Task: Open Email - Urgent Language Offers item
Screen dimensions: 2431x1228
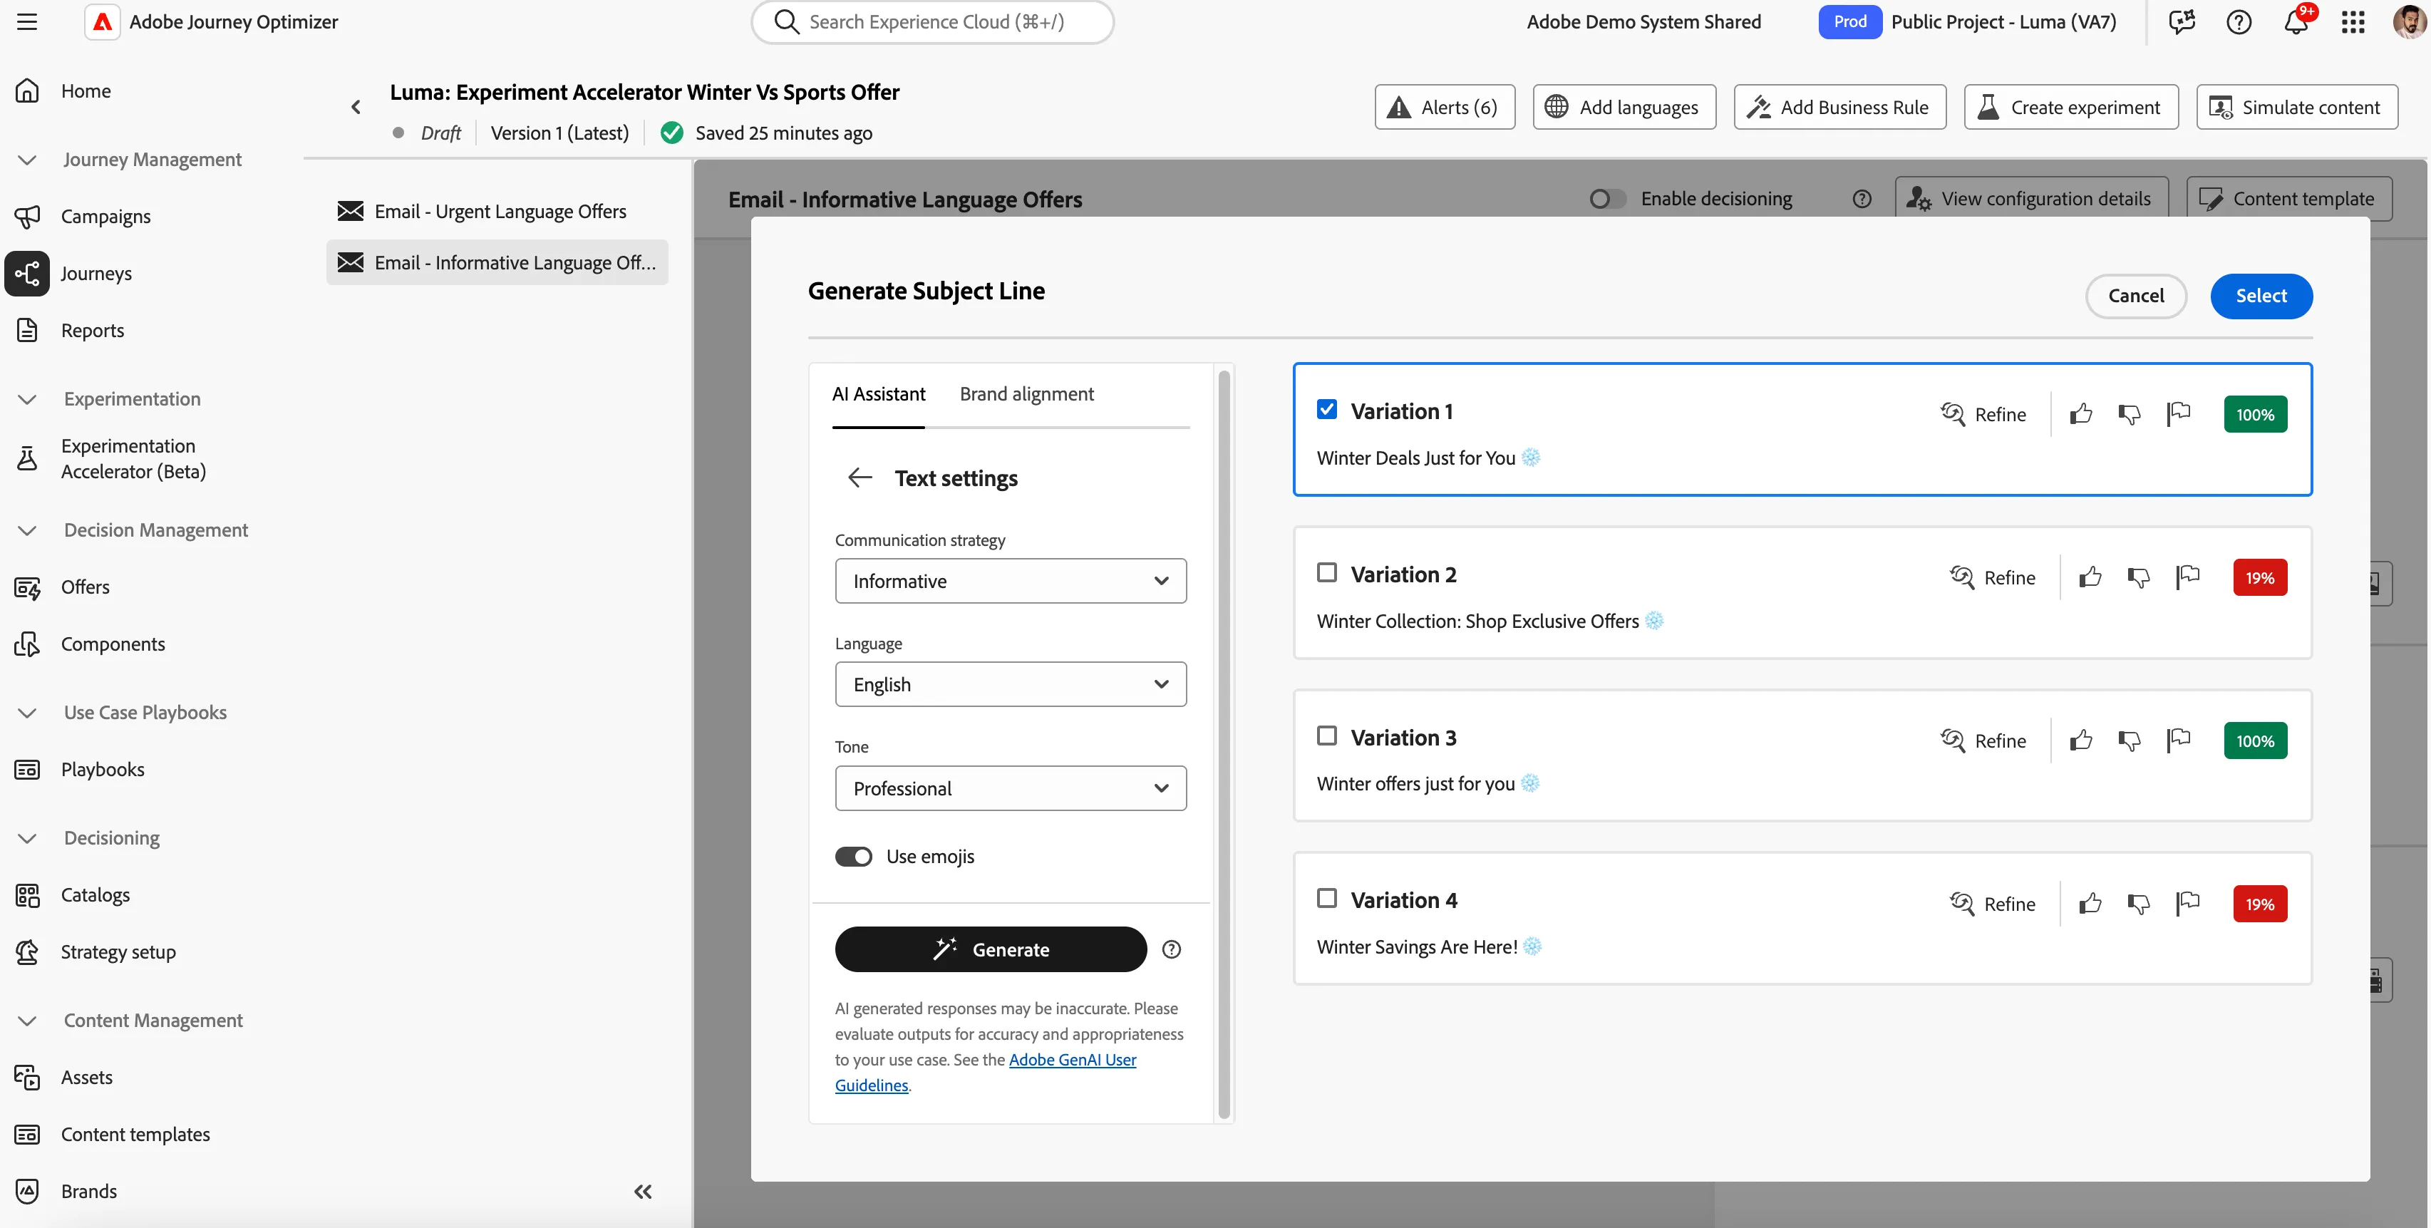Action: coord(497,212)
